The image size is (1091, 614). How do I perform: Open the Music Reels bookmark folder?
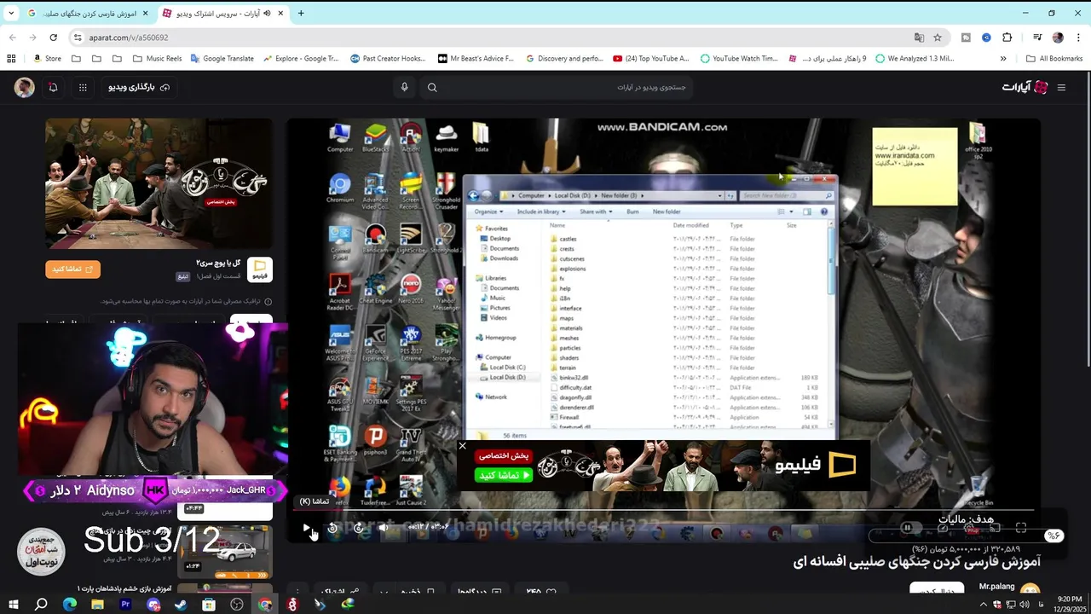[x=158, y=59]
